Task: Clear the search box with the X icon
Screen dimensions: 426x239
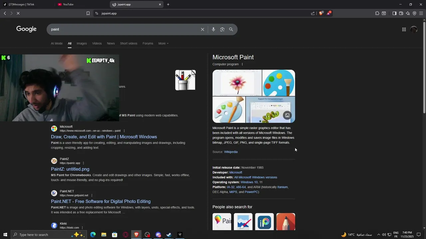Action: tap(202, 30)
